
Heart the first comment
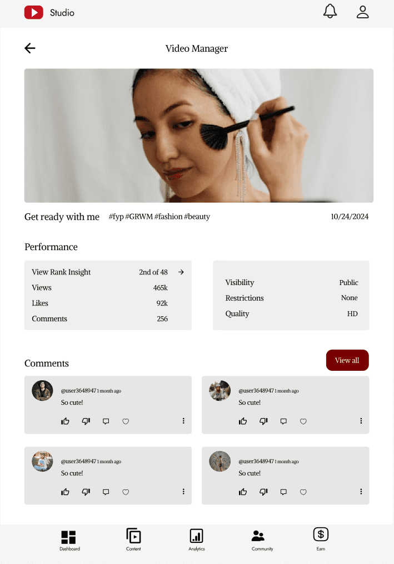[126, 421]
